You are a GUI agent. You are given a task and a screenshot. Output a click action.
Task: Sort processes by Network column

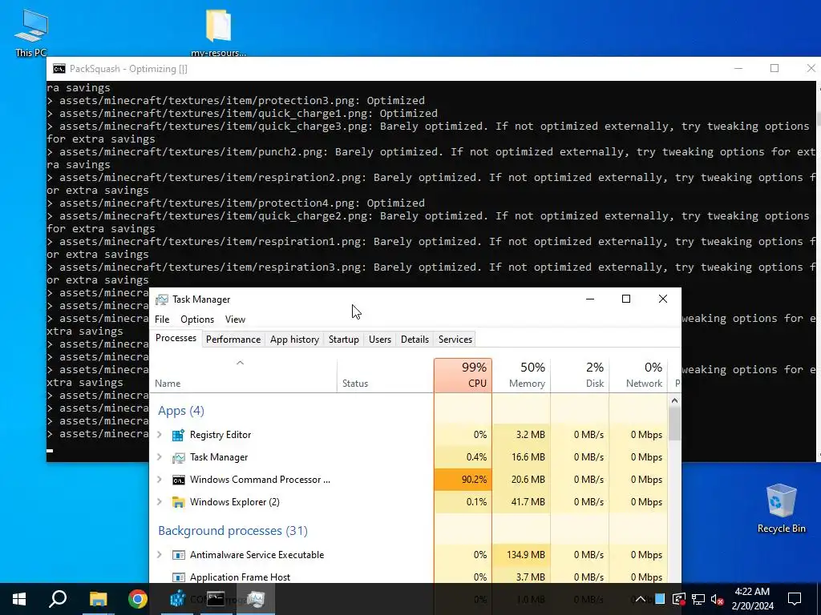(639, 375)
